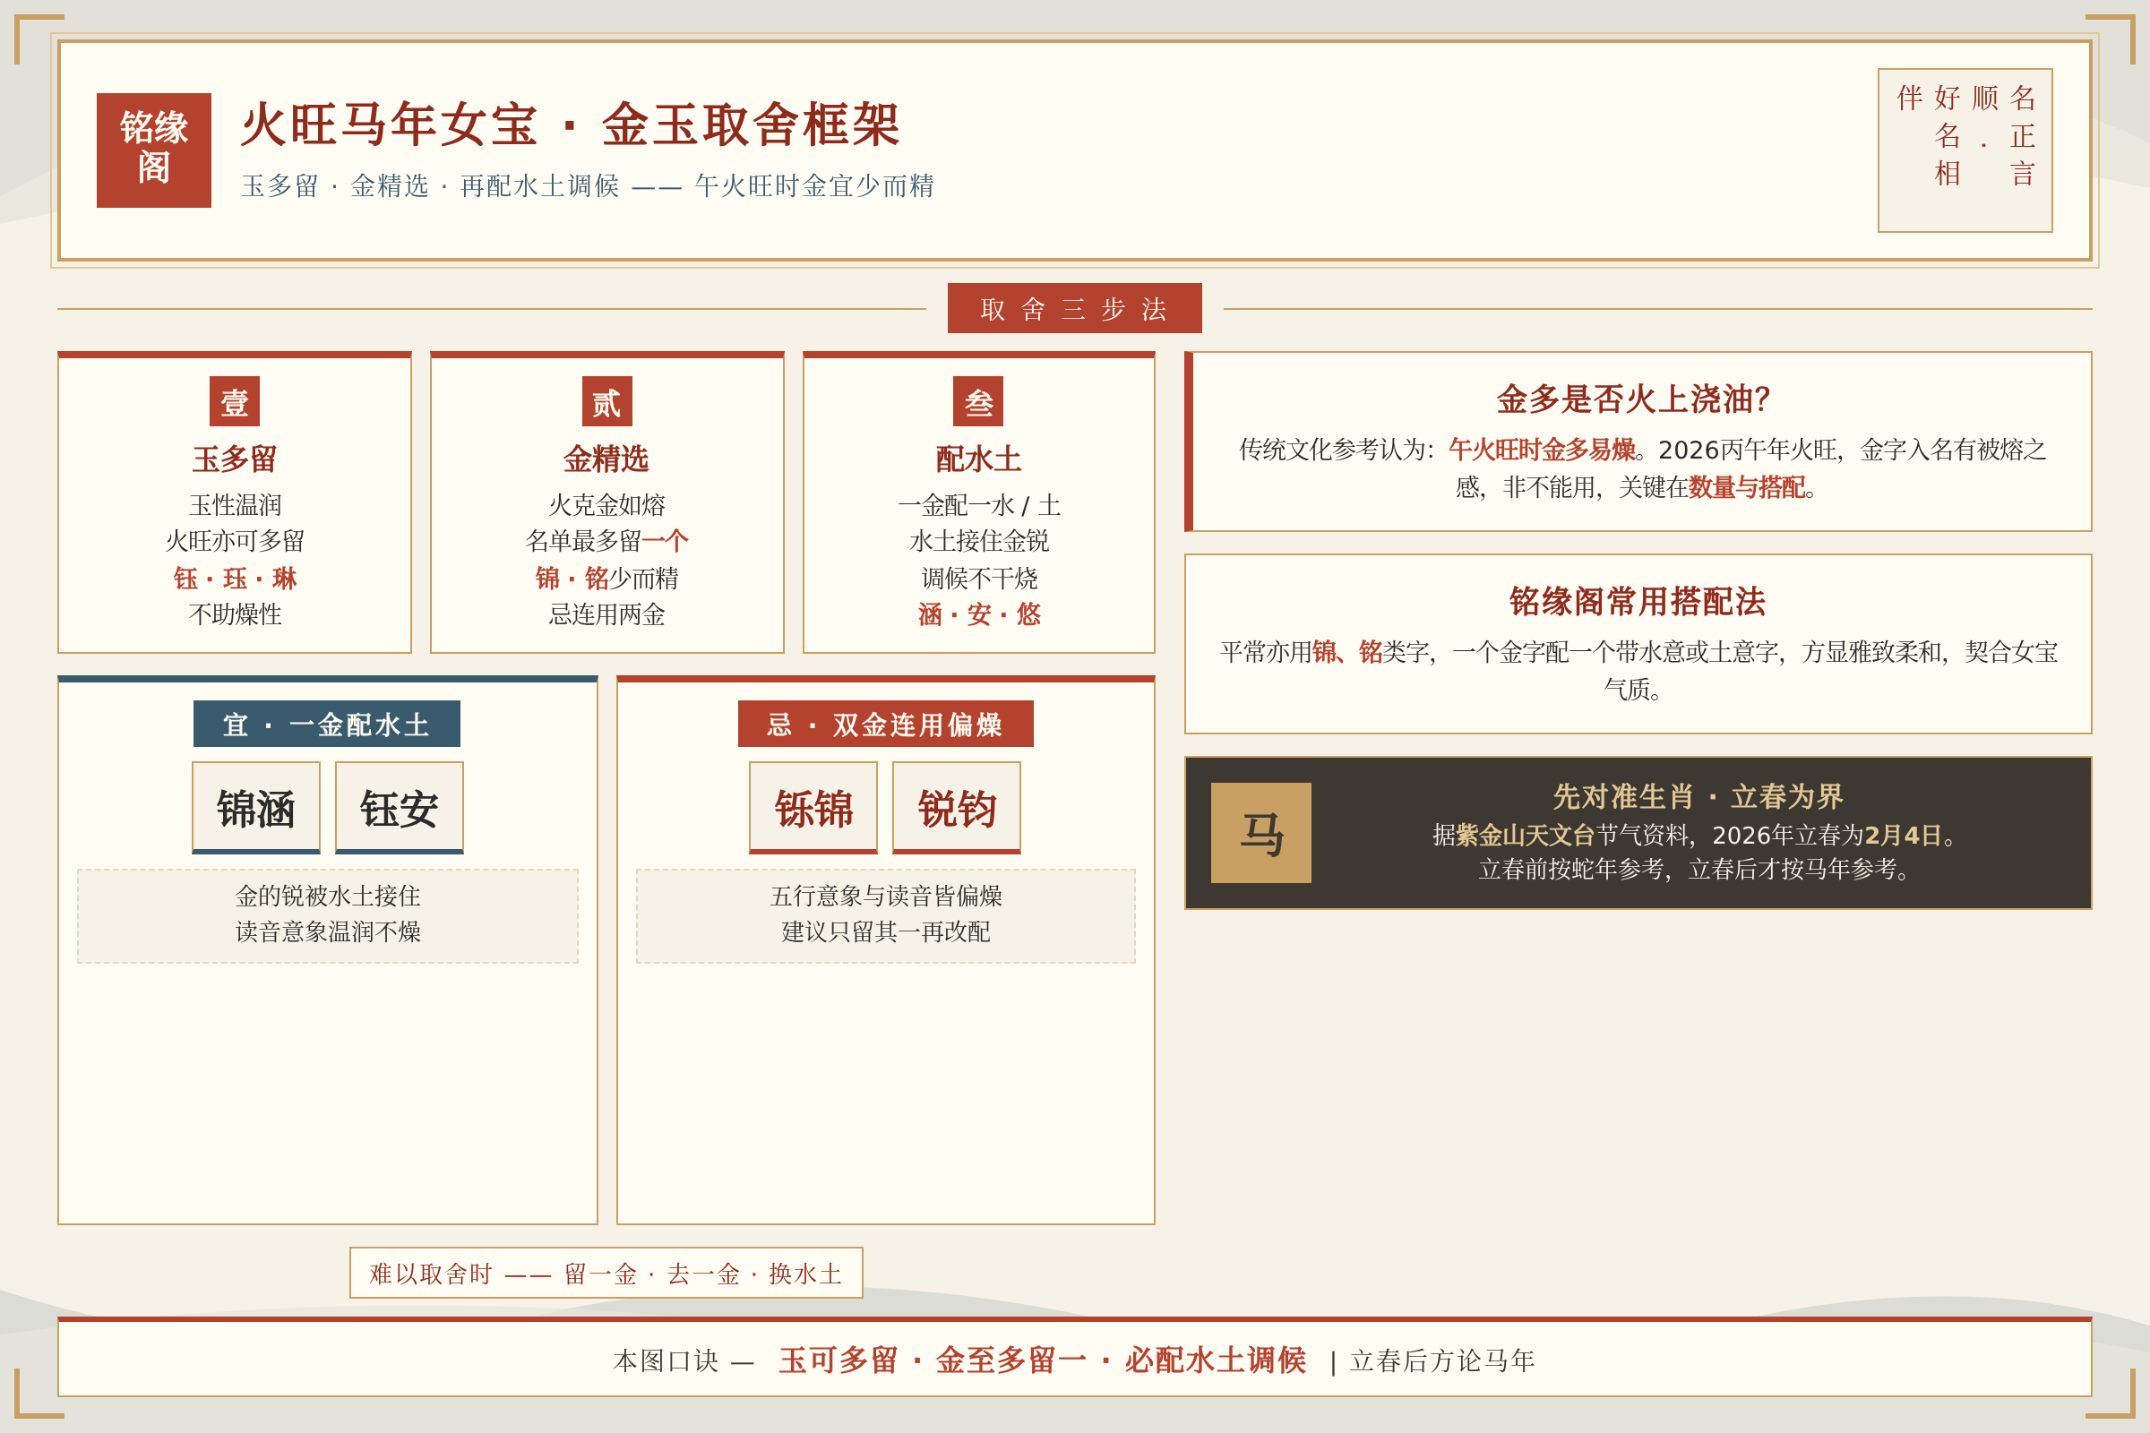Click the text 锦 · 铭少而精
The height and width of the screenshot is (1433, 2150).
[x=606, y=578]
